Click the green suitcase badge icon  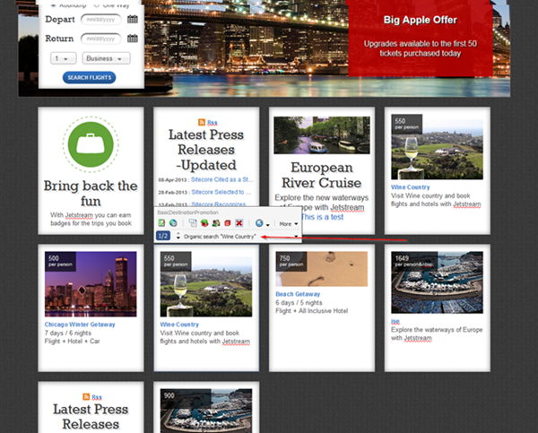91,144
